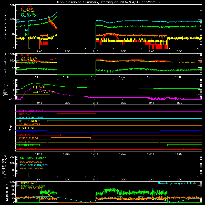Click the 'Degrees or %' axis title
The width and height of the screenshot is (205, 205).
click(x=7, y=192)
